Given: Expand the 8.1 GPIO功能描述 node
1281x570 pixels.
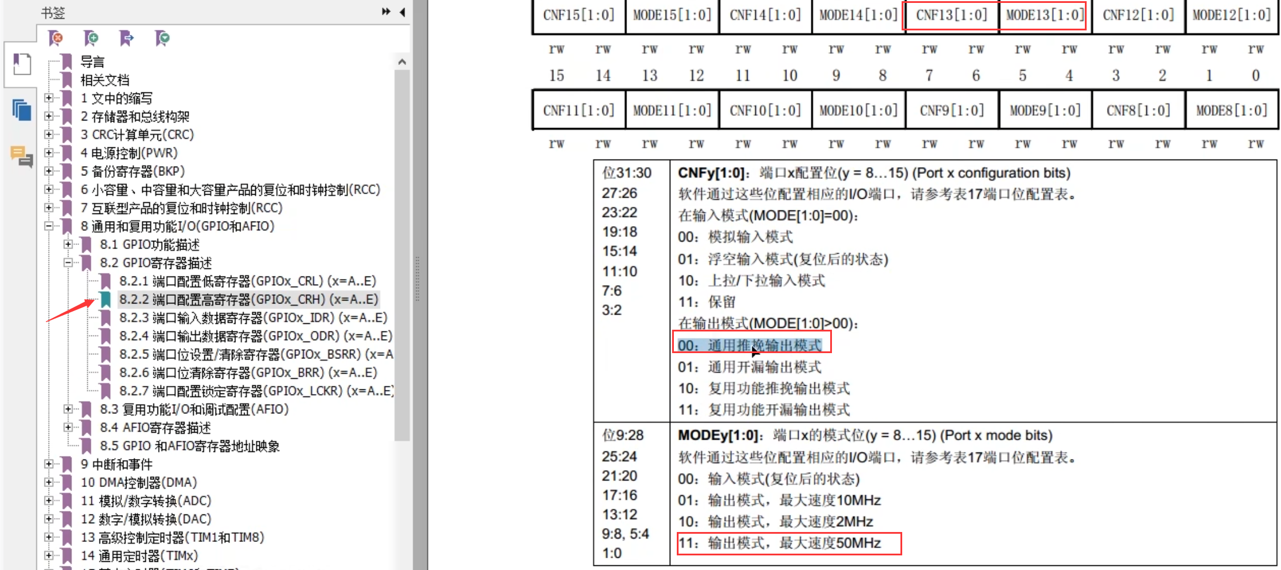Looking at the screenshot, I should tap(68, 244).
